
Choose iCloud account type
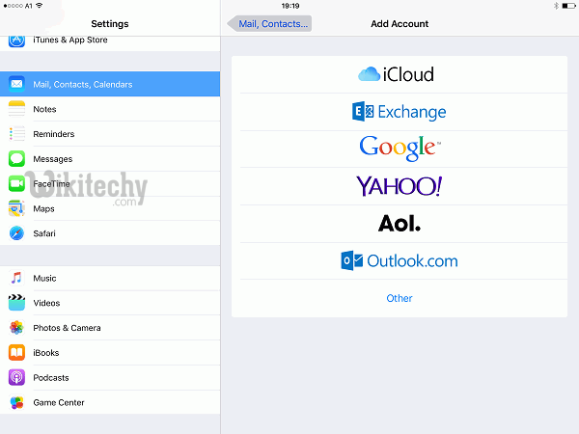click(x=399, y=74)
